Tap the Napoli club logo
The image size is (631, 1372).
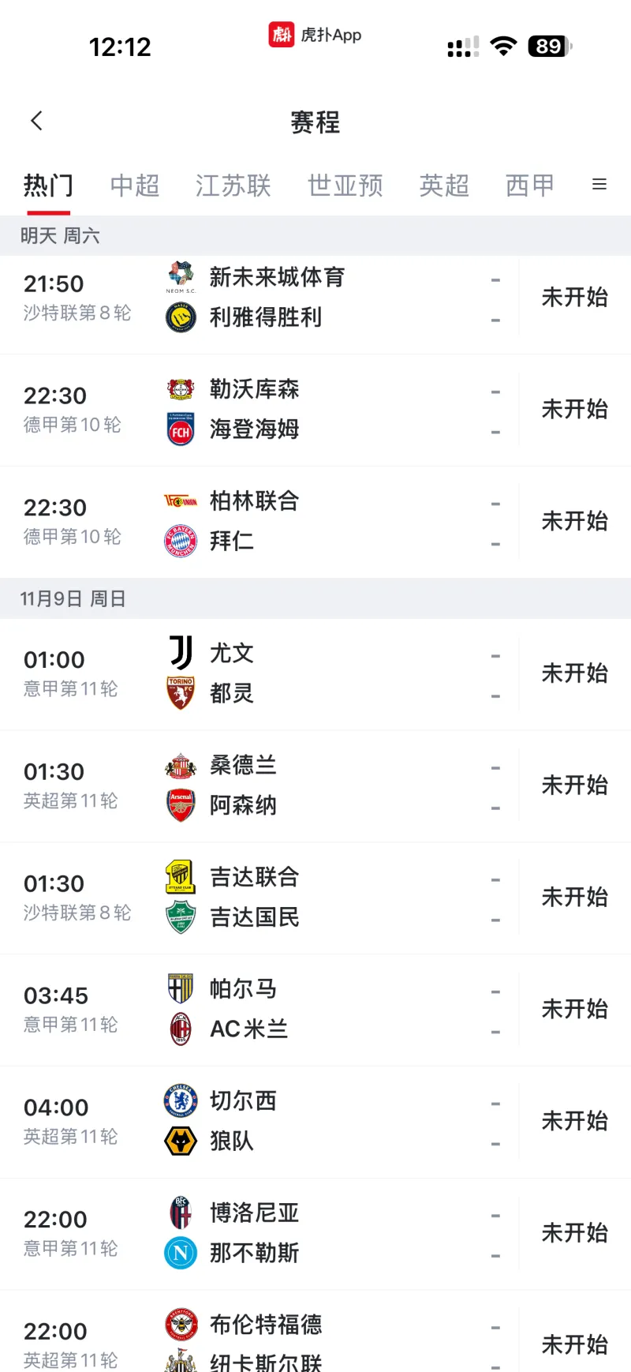click(x=181, y=1253)
